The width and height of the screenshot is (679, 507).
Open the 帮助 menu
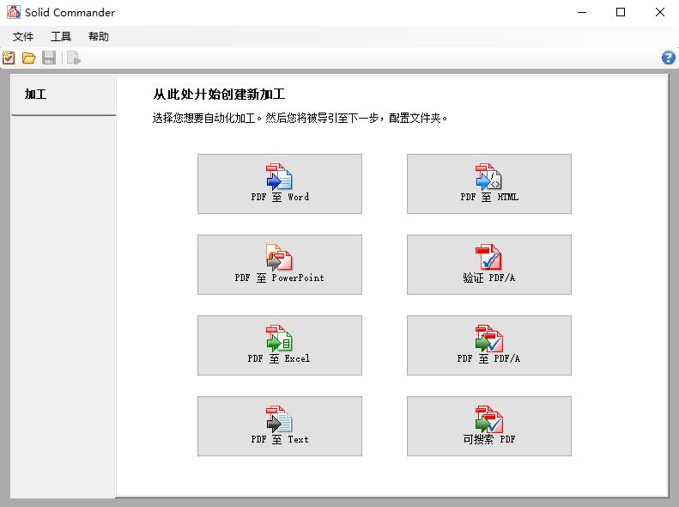click(99, 36)
